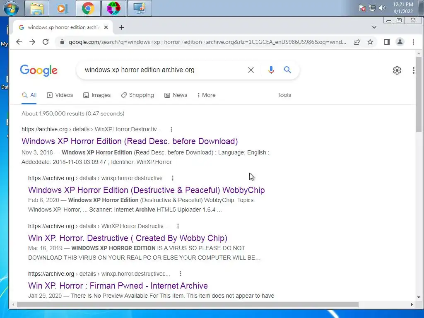Open Google quick settings gear
This screenshot has width=424, height=318.
[397, 70]
